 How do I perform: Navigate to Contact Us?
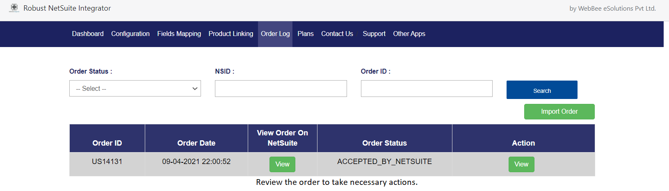coord(337,34)
